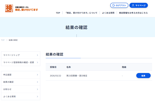The image size is (155, 109).
Task: Click the arrow beside マイページトップ
Action: click(37, 55)
